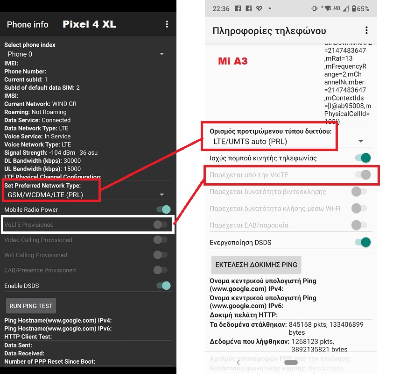Click the Phone 0 selection text
The image size is (393, 374).
click(20, 54)
